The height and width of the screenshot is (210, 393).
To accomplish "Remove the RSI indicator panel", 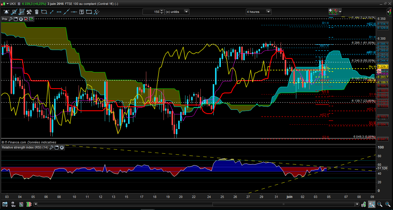I will click(62, 147).
